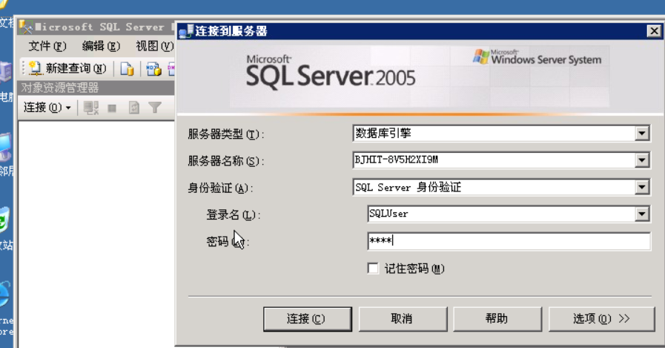Image resolution: width=665 pixels, height=348 pixels.
Task: Click the Connect (连接) button in the dialog
Action: (308, 319)
